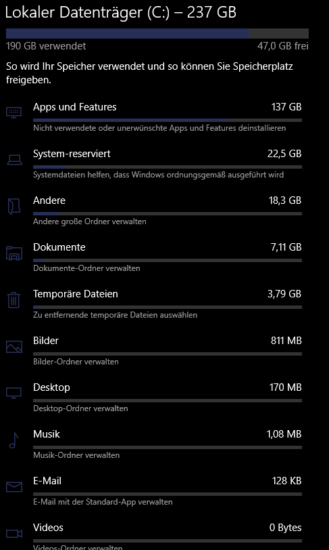Click the trash can icon for Temporäre Dateien
The height and width of the screenshot is (550, 329).
coord(14,300)
